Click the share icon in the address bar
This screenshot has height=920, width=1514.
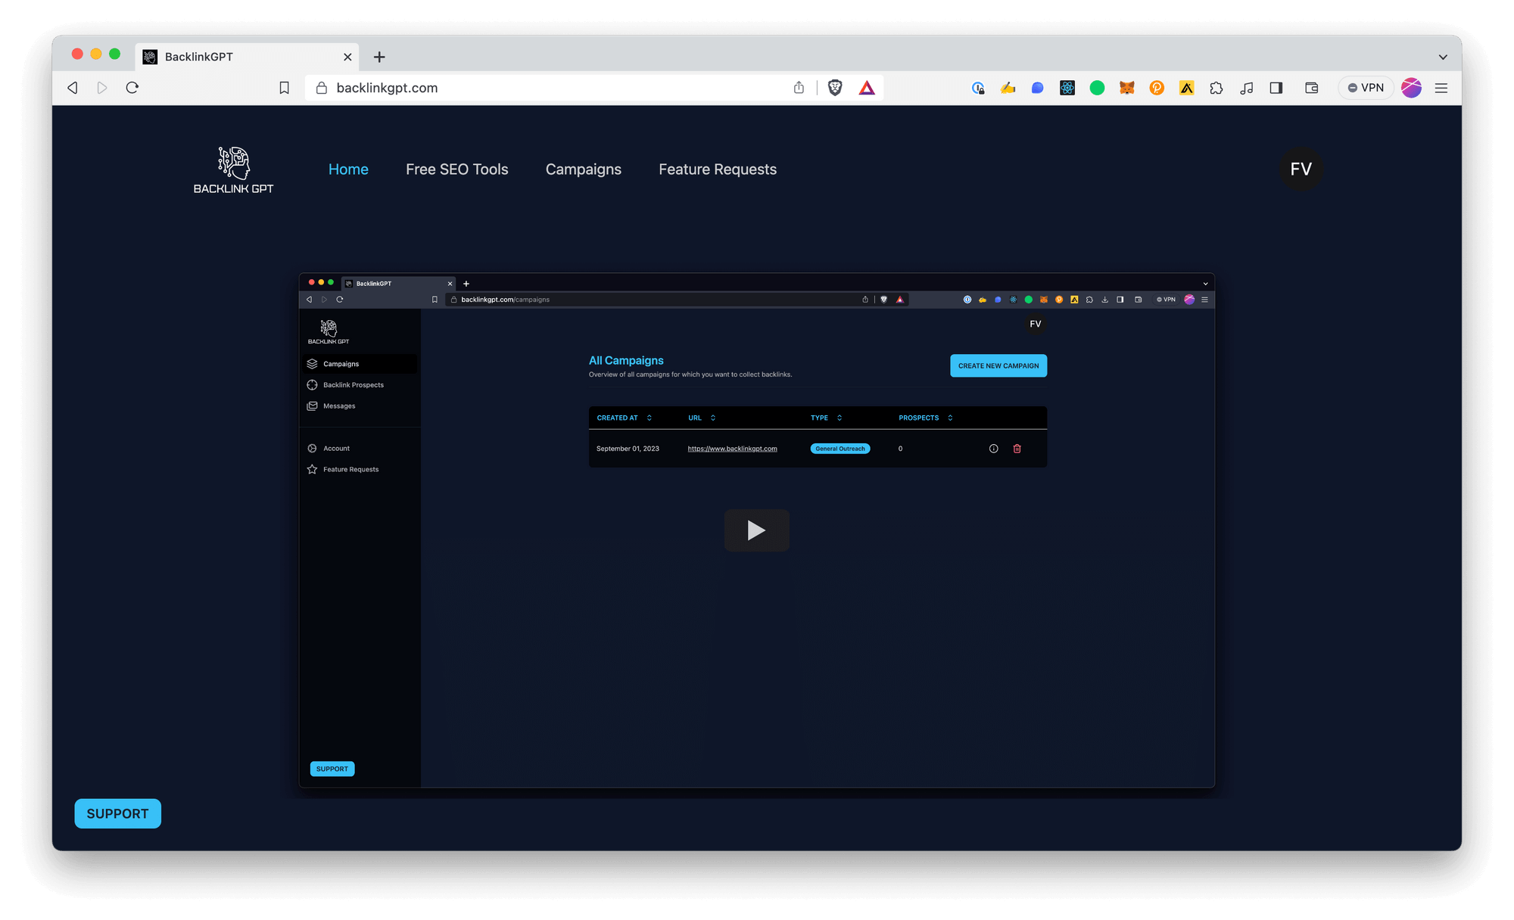(x=799, y=88)
